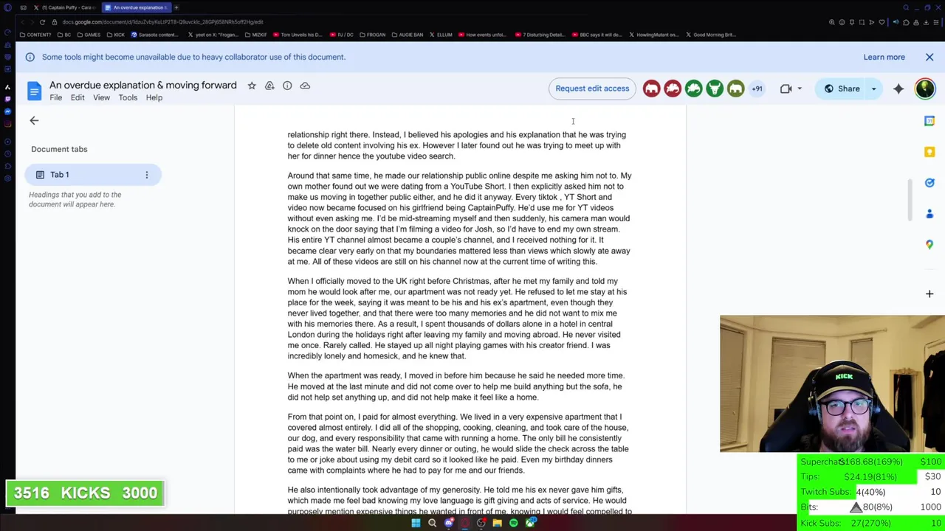Show the +91 additional collaborators
This screenshot has width=945, height=531.
click(757, 88)
